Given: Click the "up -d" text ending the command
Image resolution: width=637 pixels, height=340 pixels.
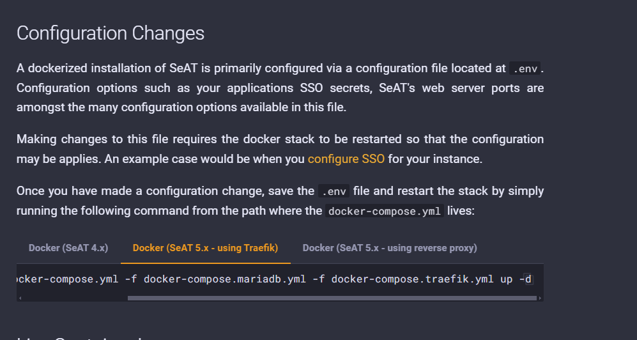Looking at the screenshot, I should coord(516,279).
